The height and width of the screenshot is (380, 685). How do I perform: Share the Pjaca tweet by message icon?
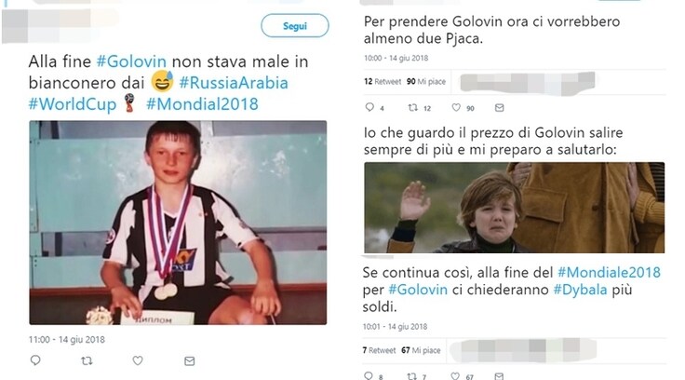point(499,107)
